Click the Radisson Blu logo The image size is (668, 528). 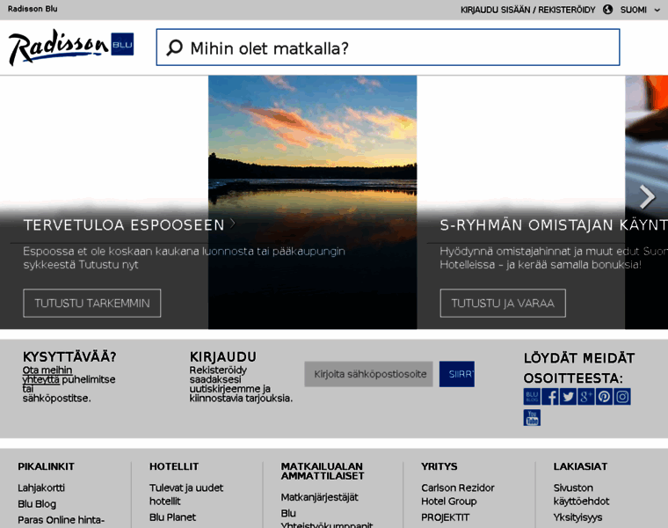click(71, 47)
